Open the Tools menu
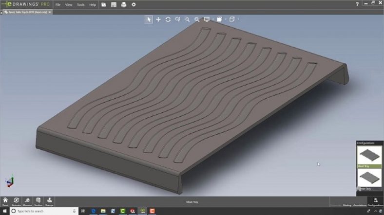This screenshot has width=384, height=215. [80, 4]
